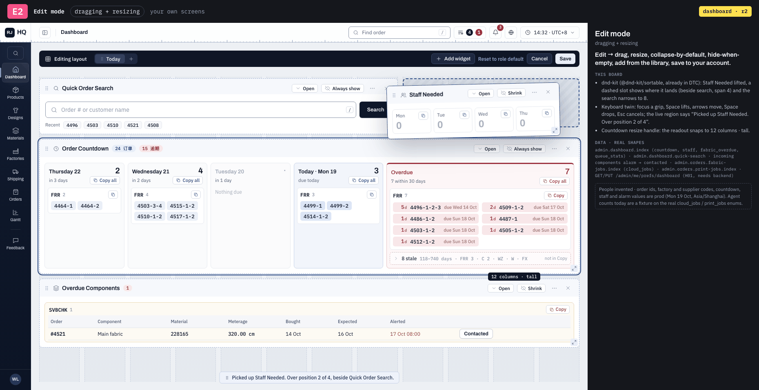
Task: Expand the Open dropdown on Order Countdown
Action: click(x=487, y=149)
